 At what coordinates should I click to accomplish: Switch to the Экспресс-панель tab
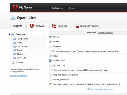86,26
